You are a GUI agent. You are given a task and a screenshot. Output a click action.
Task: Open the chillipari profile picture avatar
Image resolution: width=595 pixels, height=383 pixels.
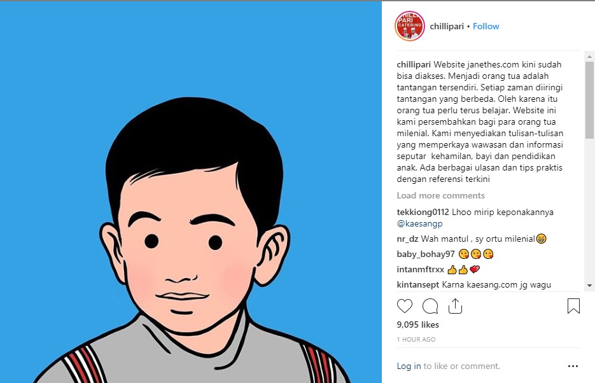(410, 26)
